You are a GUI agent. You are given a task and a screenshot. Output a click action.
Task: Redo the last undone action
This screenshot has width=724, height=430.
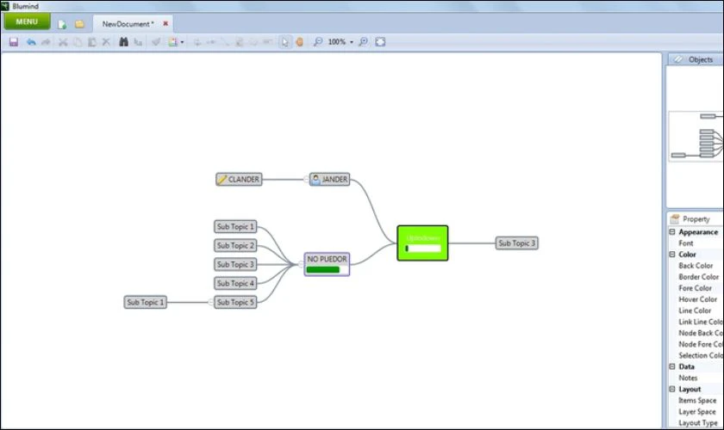46,42
